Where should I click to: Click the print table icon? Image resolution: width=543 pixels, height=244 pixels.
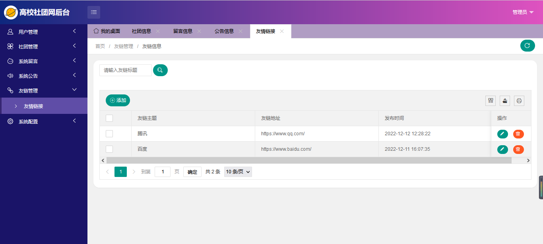(x=519, y=101)
